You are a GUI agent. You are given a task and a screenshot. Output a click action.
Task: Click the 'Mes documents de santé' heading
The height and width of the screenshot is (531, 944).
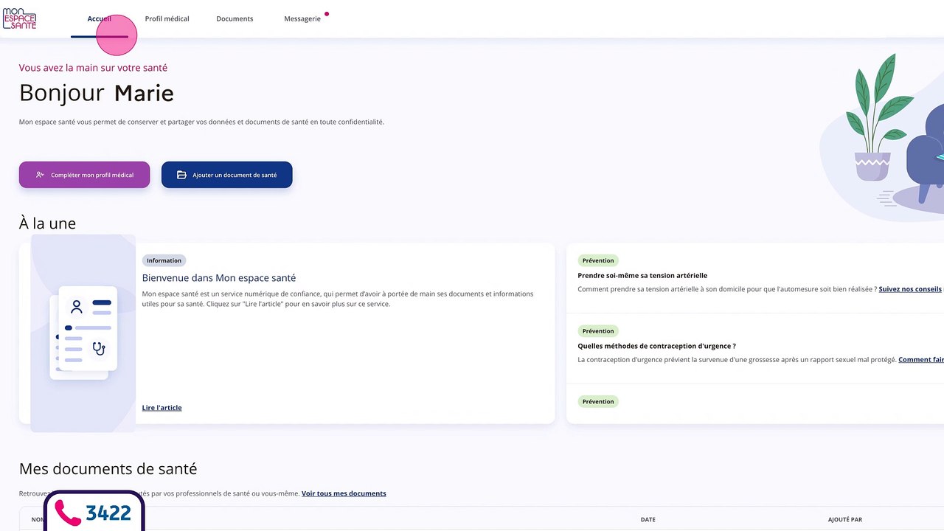coord(108,469)
